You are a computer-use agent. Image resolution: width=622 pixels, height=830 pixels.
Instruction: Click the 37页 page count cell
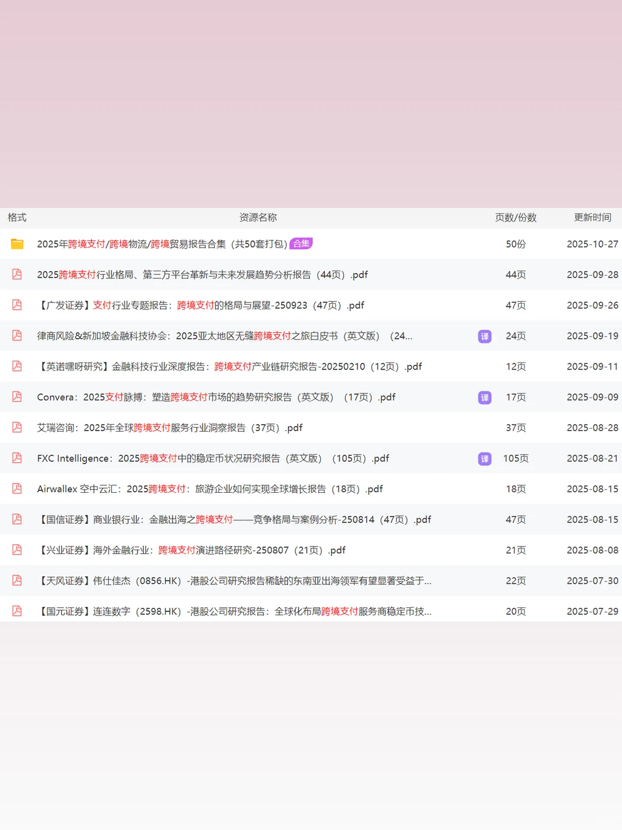point(515,428)
